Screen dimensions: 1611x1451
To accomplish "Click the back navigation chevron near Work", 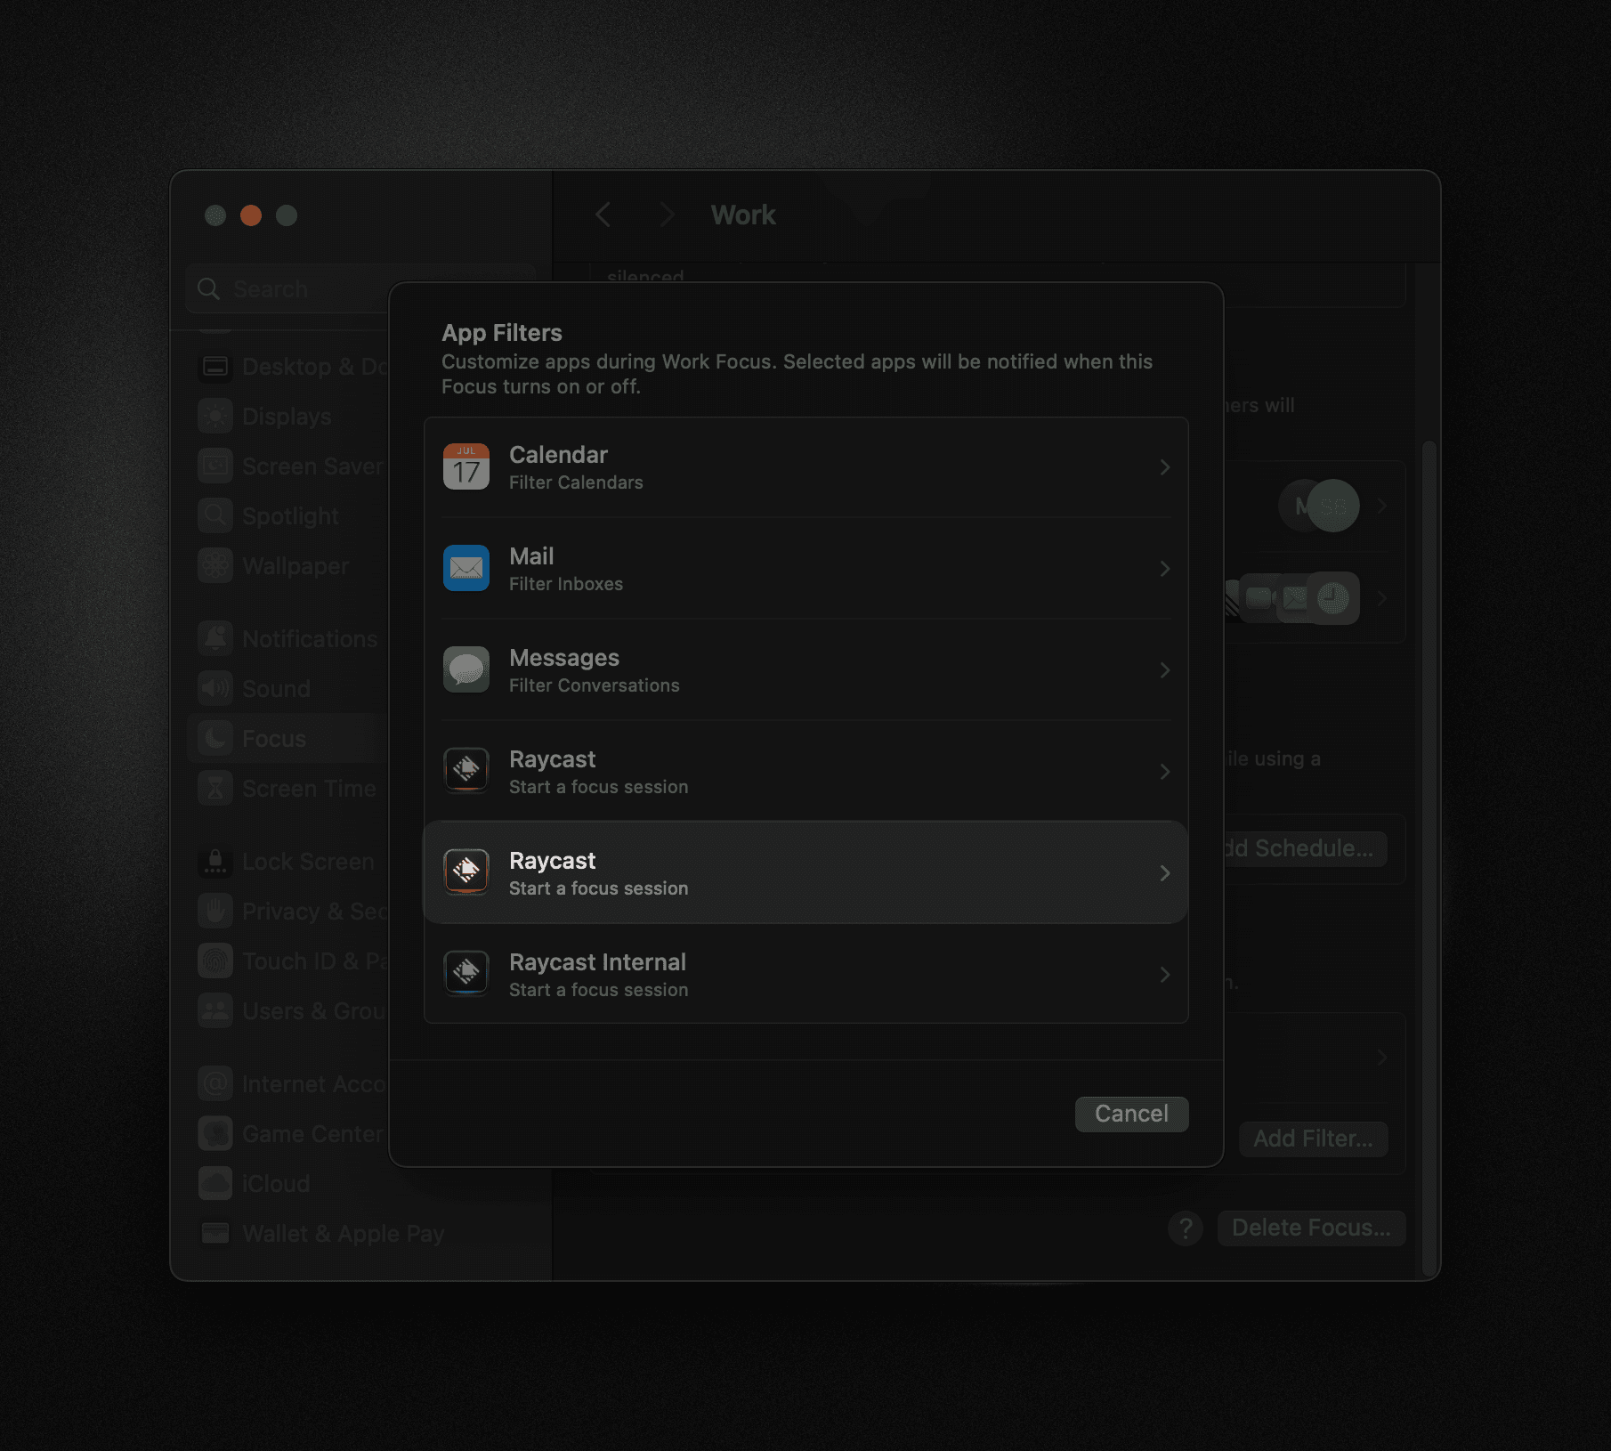I will pyautogui.click(x=604, y=215).
